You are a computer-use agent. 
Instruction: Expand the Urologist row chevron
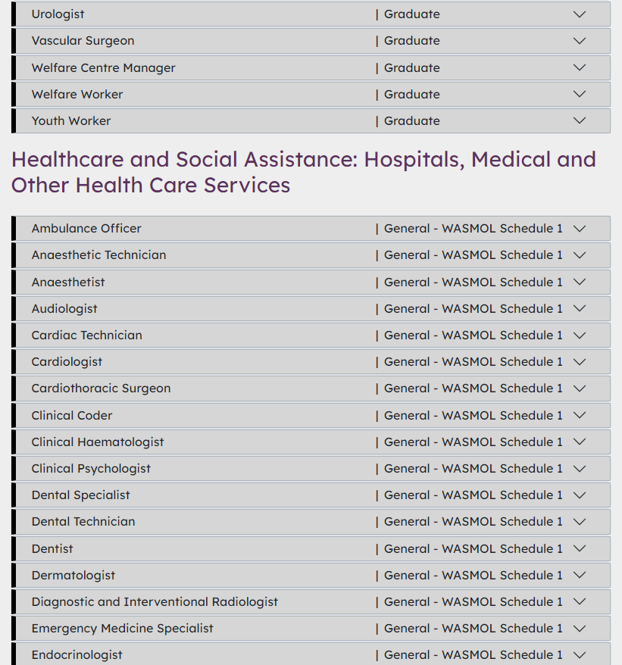pyautogui.click(x=580, y=14)
